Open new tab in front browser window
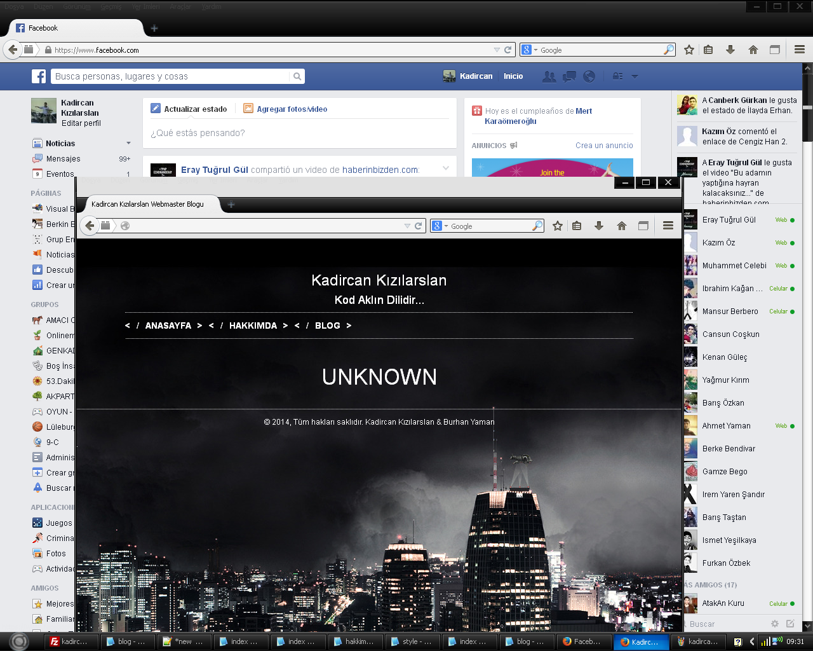This screenshot has width=813, height=651. click(231, 204)
